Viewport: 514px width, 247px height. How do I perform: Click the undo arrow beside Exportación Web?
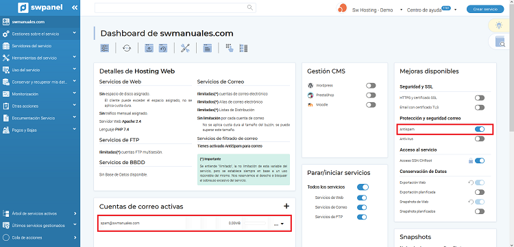point(471,183)
